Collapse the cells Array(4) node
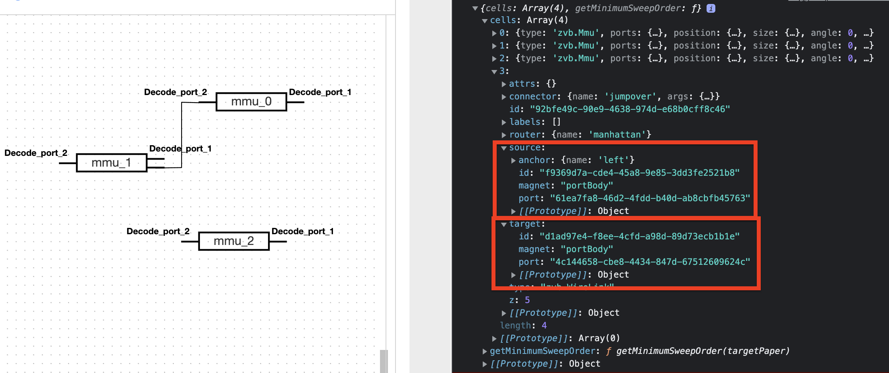 (484, 20)
